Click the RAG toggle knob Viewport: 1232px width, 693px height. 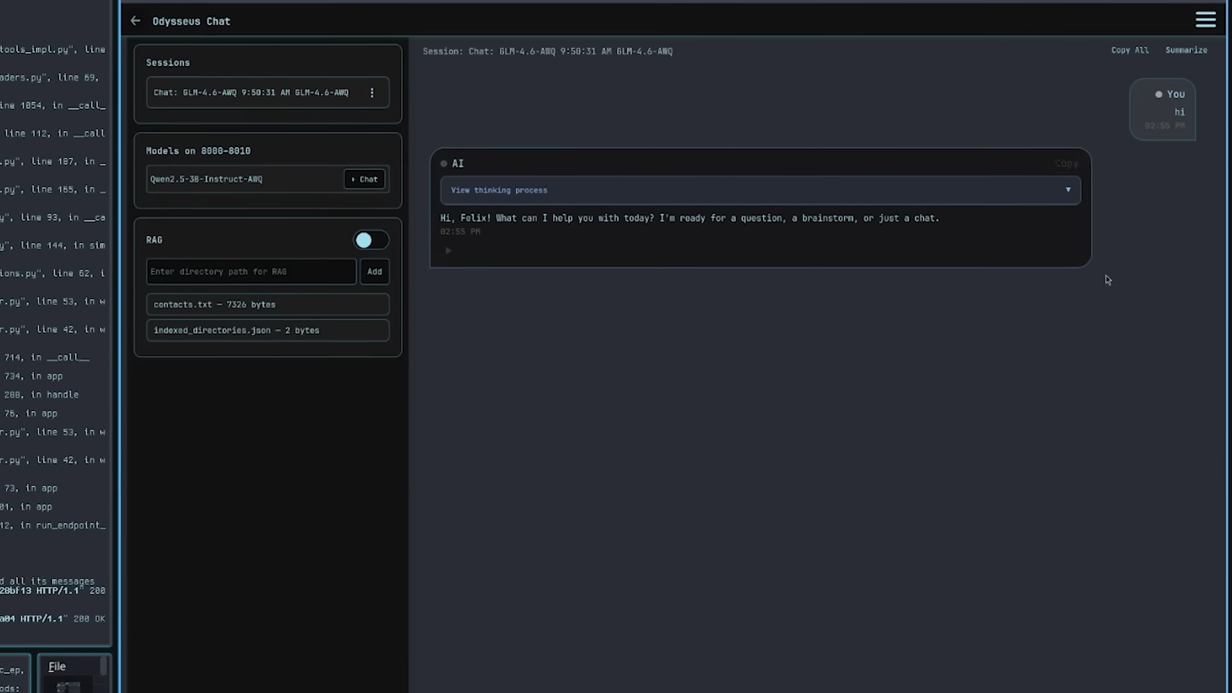[363, 240]
